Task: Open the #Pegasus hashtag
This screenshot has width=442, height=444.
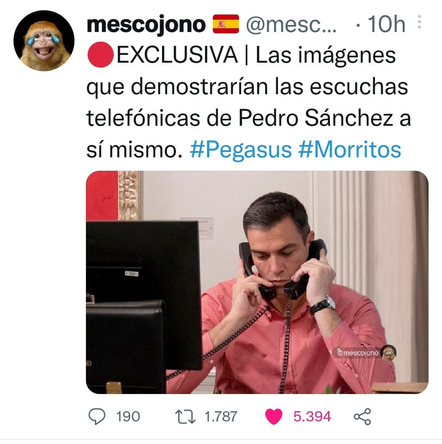Action: (x=241, y=150)
